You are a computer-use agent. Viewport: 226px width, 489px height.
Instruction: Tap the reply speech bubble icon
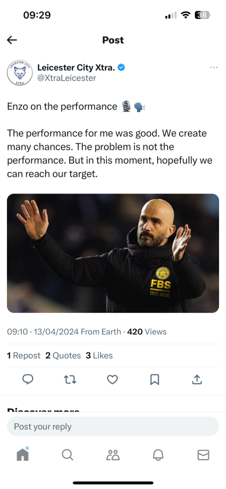pos(28,380)
